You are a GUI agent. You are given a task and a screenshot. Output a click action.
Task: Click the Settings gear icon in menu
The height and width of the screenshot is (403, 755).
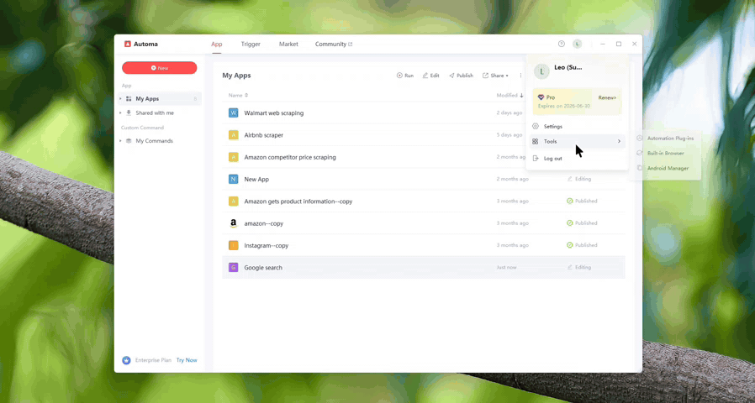pos(536,127)
